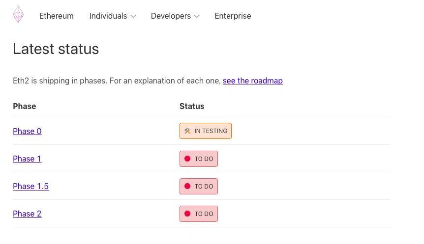Click the IN TESTING status badge
Screen dimensions: 424x244
click(206, 131)
